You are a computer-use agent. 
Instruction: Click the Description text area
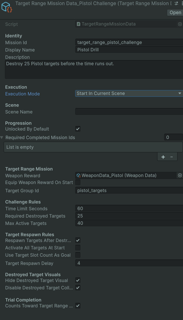click(94, 69)
